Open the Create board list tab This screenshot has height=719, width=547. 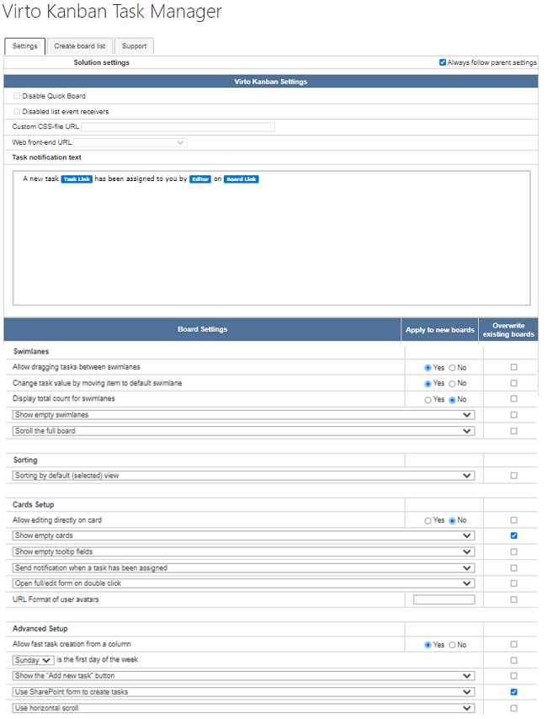tap(80, 46)
